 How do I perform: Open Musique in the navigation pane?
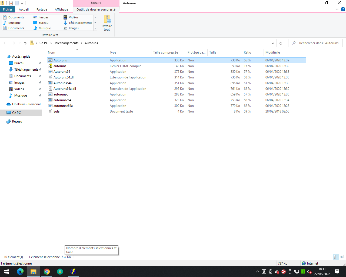point(21,95)
